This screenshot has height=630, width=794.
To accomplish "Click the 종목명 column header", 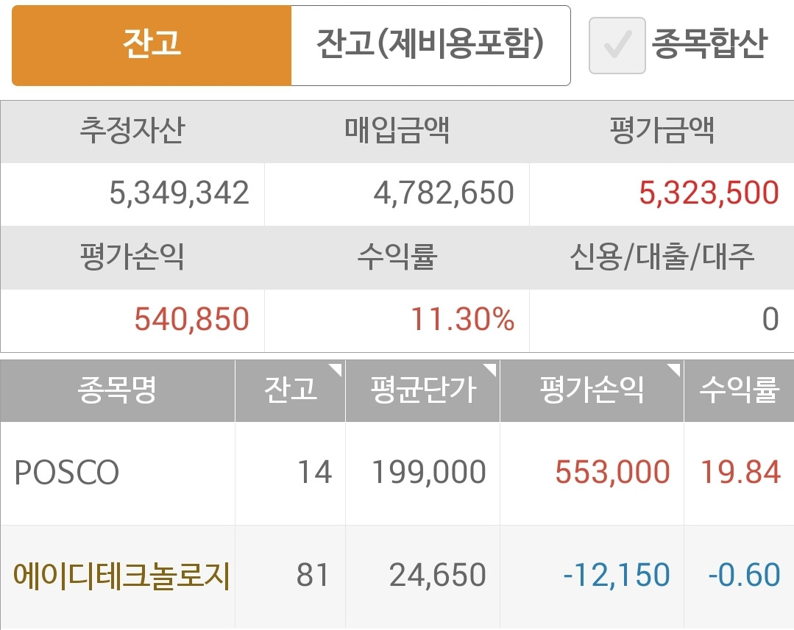I will point(118,390).
